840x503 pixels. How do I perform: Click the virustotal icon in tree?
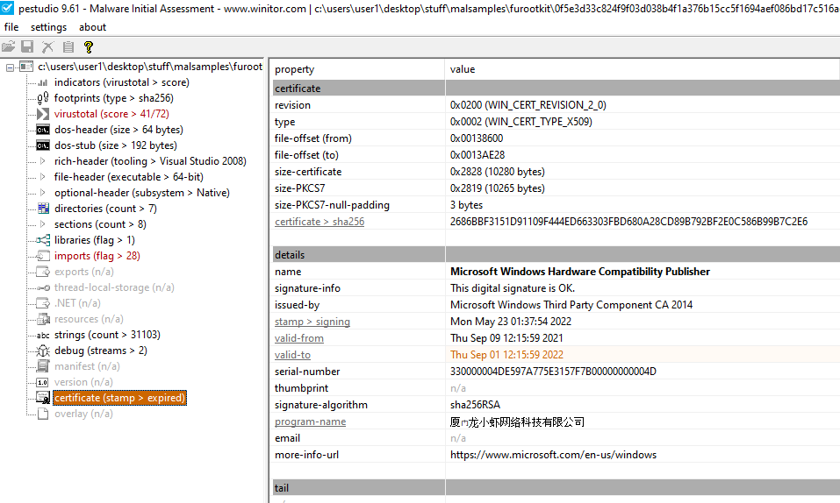(43, 114)
